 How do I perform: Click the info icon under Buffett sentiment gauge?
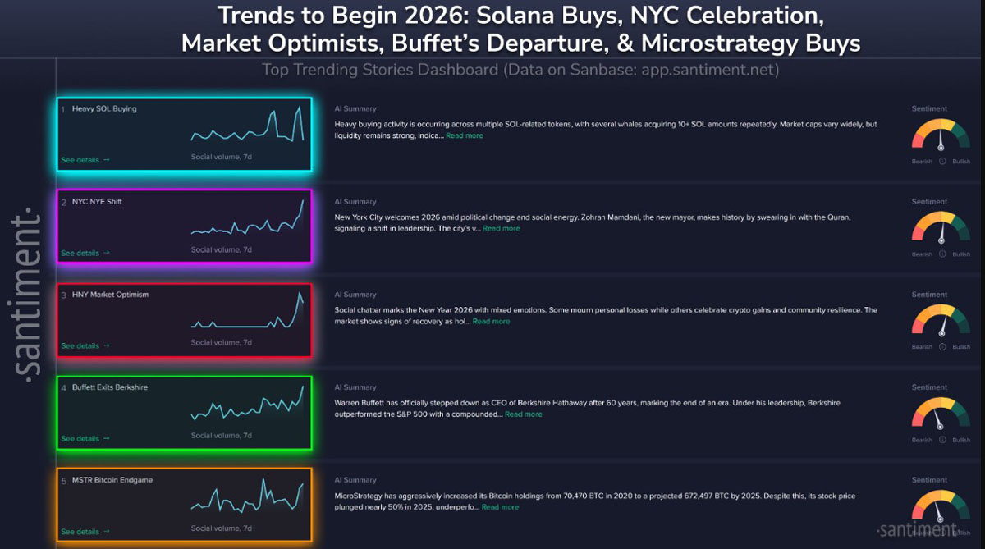coord(941,440)
